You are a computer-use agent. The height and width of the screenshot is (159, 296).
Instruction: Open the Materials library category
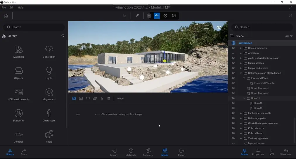(x=18, y=52)
